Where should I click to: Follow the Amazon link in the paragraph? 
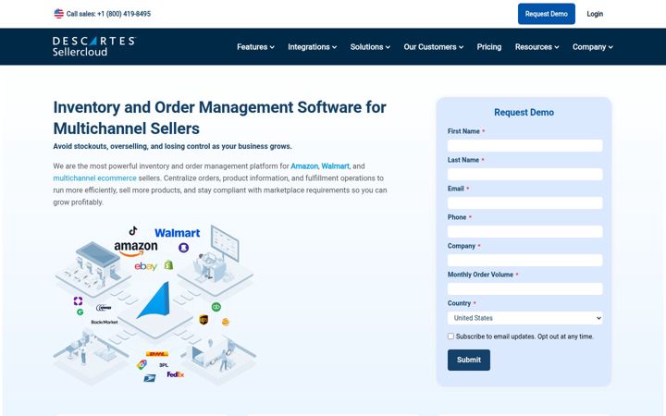pos(304,166)
